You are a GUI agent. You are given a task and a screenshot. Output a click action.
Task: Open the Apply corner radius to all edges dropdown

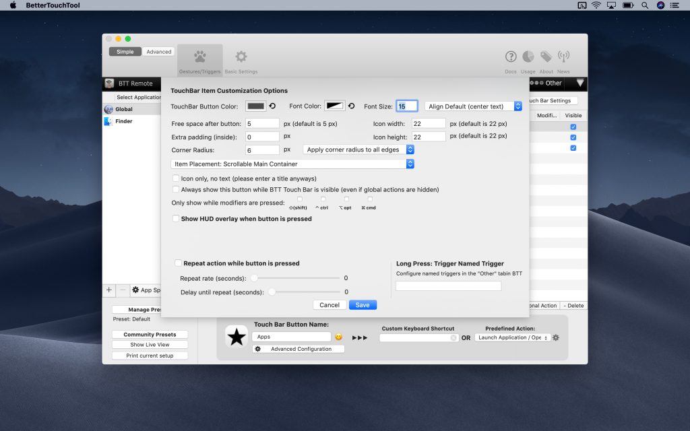[358, 150]
